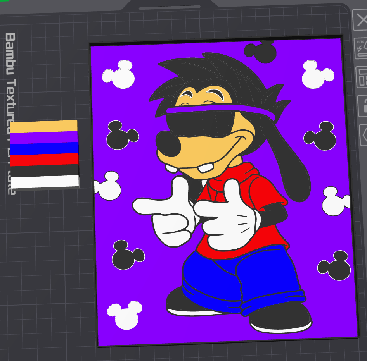Image resolution: width=367 pixels, height=361 pixels.
Task: Select the yellow strip on color sample block
Action: pyautogui.click(x=43, y=127)
